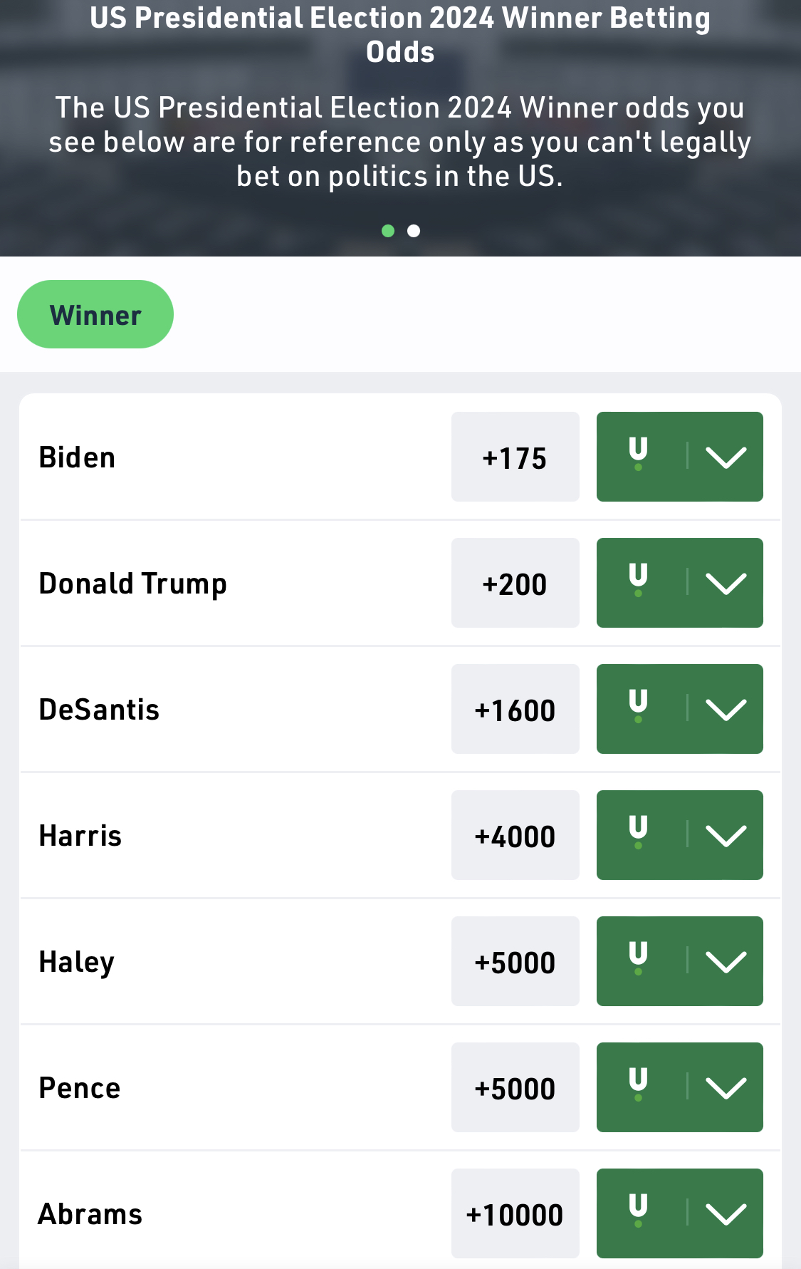
Task: Go to the first carousel slide dot
Action: (x=388, y=231)
